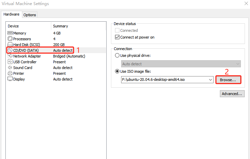This screenshot has height=159, width=250.
Task: Click the Present summary for Printer
Action: pos(59,73)
